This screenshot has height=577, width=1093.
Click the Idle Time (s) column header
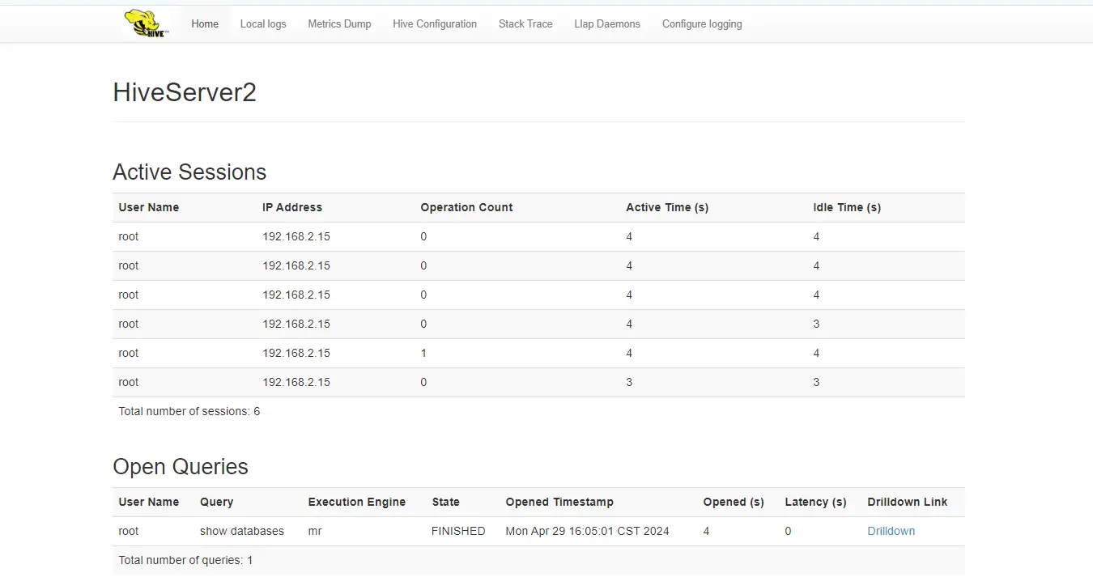pos(847,208)
